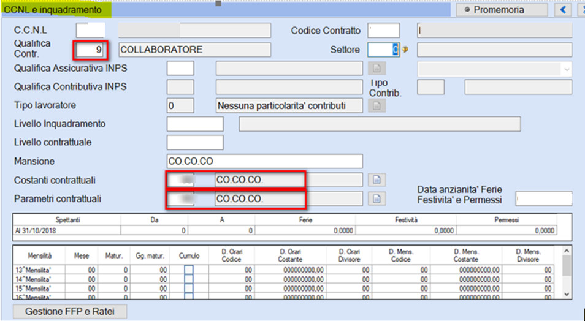The image size is (585, 321).
Task: Click the Permessi value 0,0000 cell
Action: click(x=507, y=231)
